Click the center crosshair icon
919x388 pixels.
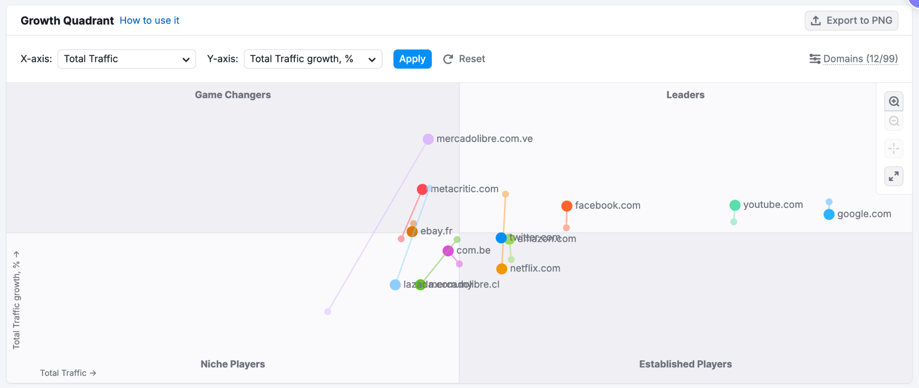pos(894,148)
